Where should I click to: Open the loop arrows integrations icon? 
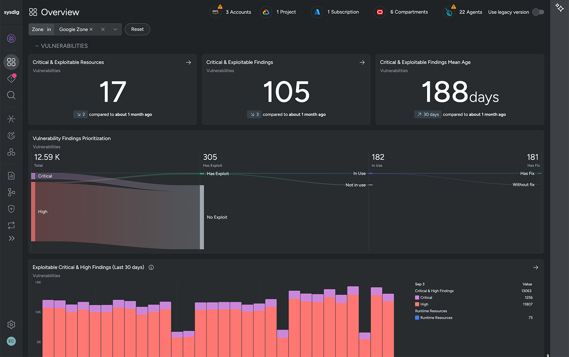point(11,225)
